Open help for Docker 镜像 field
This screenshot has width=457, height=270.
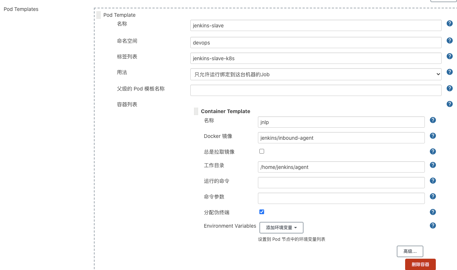pos(433,136)
